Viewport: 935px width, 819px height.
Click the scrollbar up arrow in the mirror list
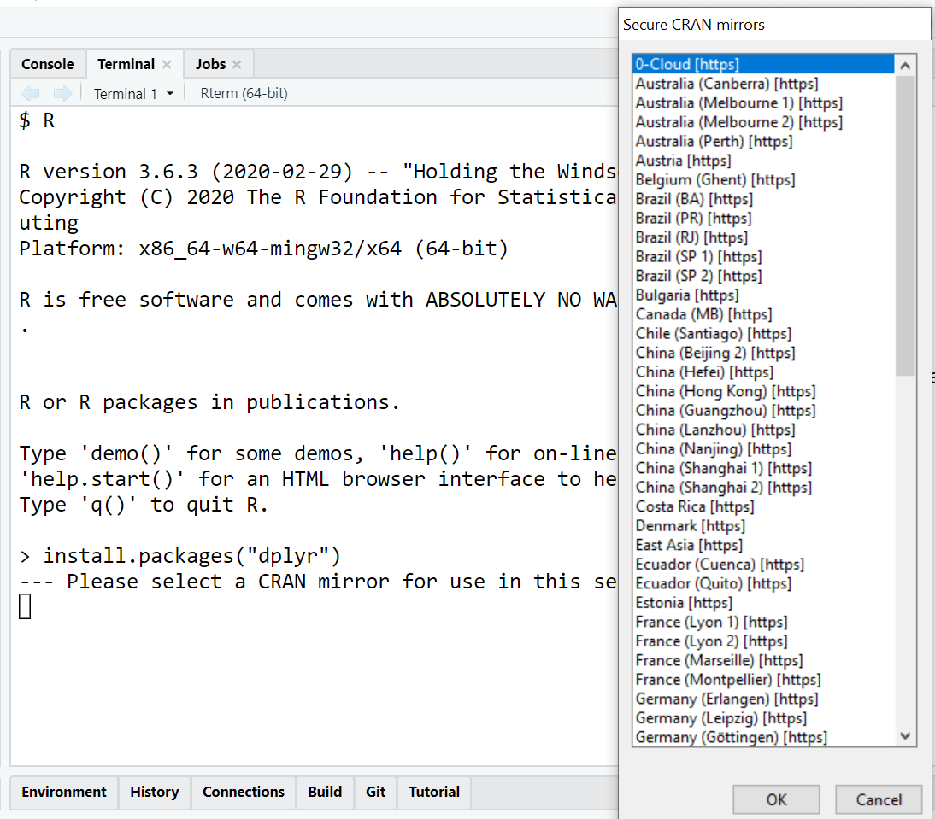(x=905, y=64)
